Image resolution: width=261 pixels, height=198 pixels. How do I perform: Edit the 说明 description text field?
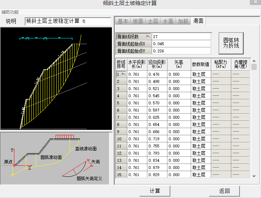pyautogui.click(x=68, y=21)
